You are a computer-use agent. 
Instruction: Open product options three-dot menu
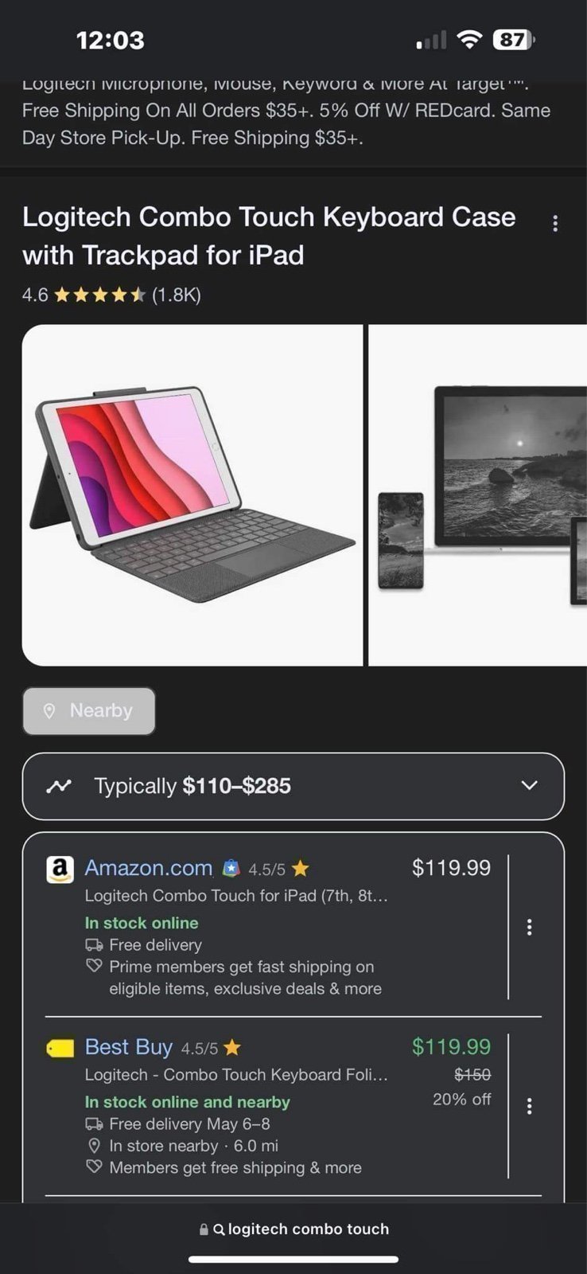pos(555,224)
